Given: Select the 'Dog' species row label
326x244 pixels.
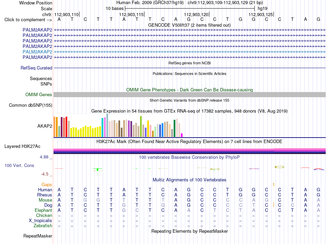Looking at the screenshot, I should (48, 205).
